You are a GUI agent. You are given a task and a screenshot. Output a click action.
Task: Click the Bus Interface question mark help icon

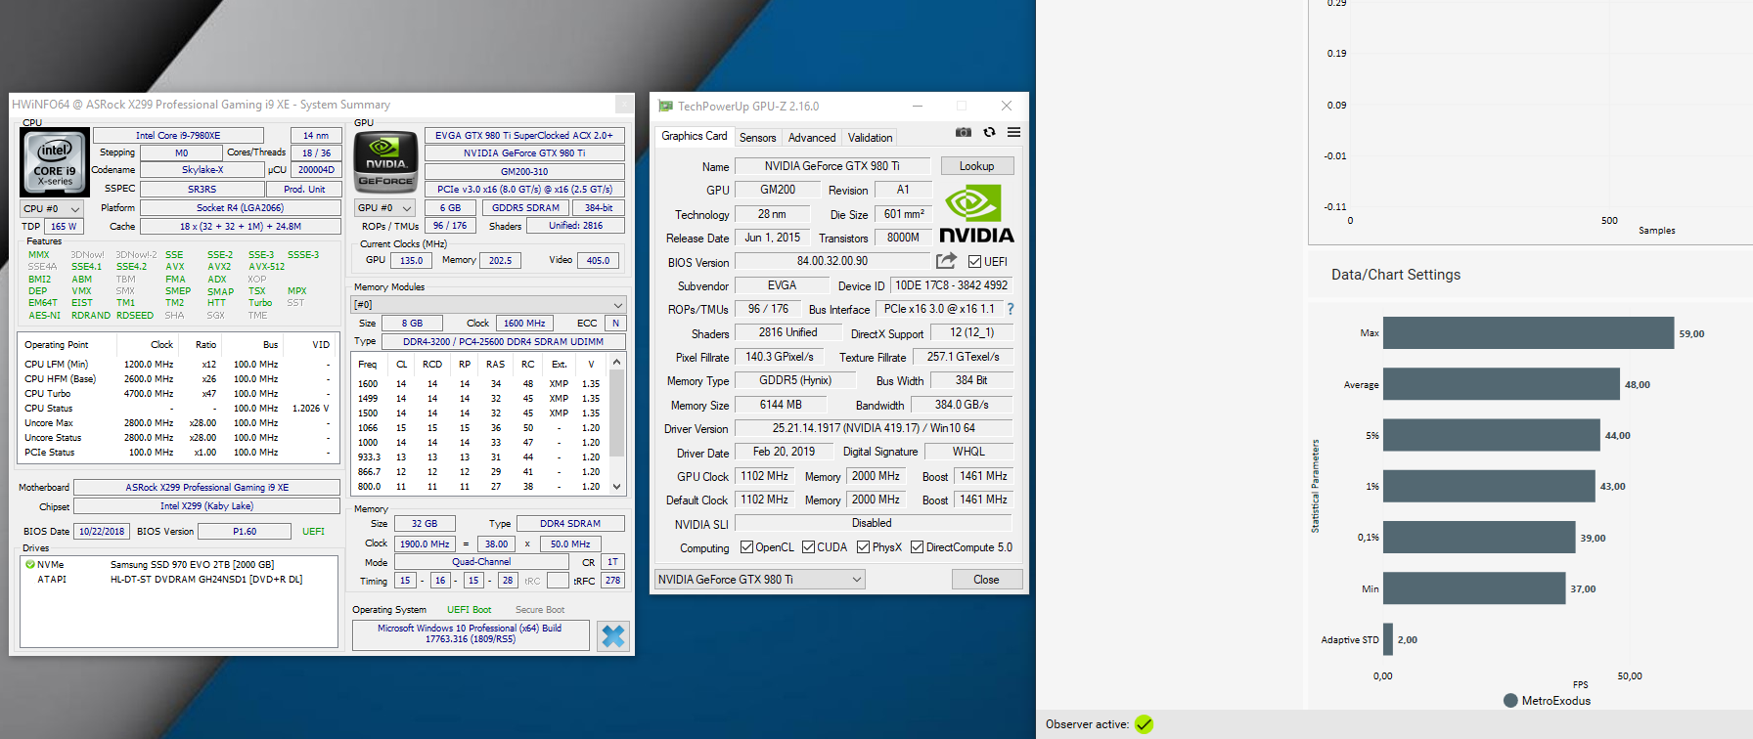click(x=1011, y=309)
